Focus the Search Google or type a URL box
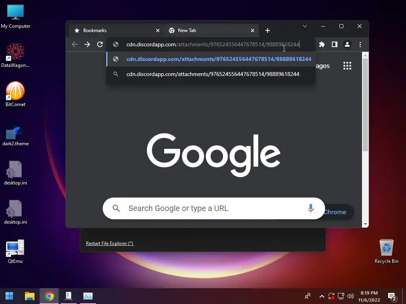Viewport: 406px width, 304px height. coord(214,208)
